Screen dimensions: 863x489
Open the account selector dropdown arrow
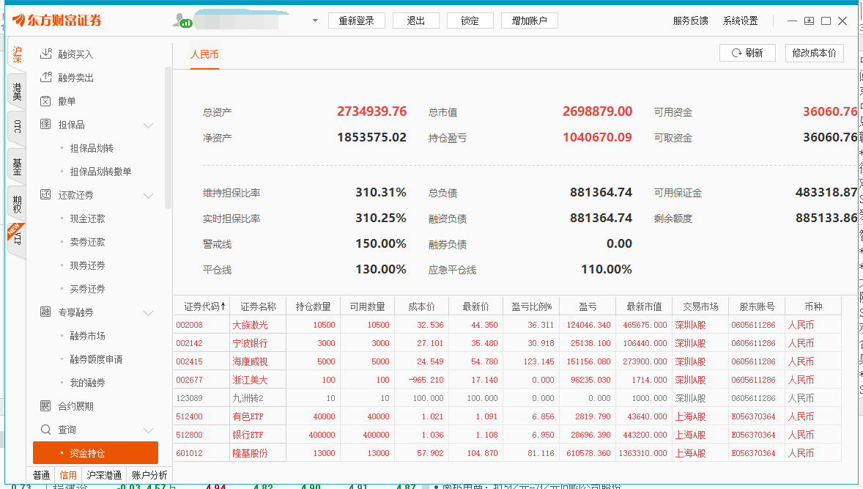(x=315, y=21)
